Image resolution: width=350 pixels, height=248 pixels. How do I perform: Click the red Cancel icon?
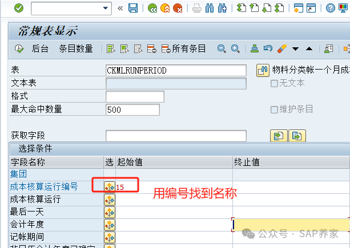tap(178, 8)
